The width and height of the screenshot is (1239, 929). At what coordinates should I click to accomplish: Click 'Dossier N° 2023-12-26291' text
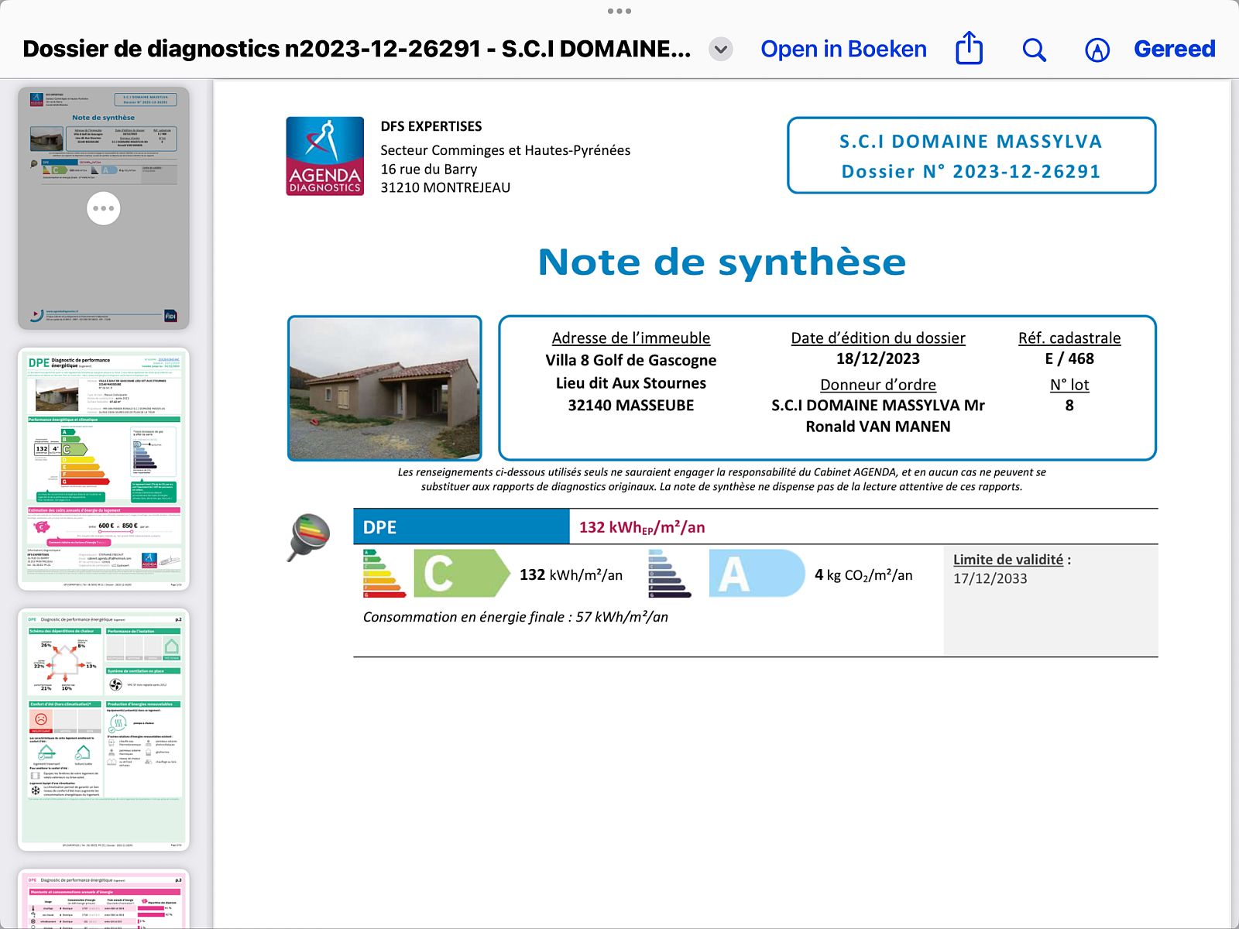971,172
